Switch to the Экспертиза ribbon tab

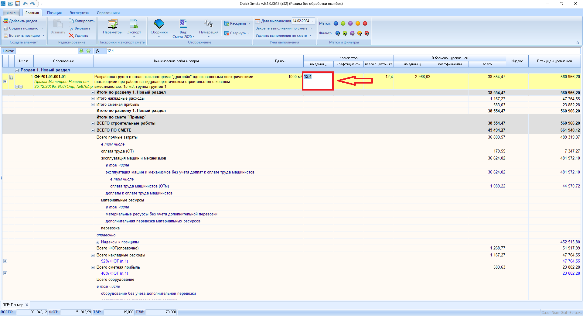pos(79,13)
